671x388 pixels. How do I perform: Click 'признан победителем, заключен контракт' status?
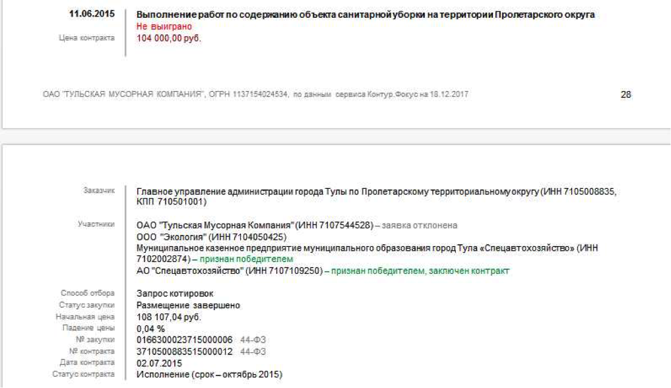click(x=420, y=271)
